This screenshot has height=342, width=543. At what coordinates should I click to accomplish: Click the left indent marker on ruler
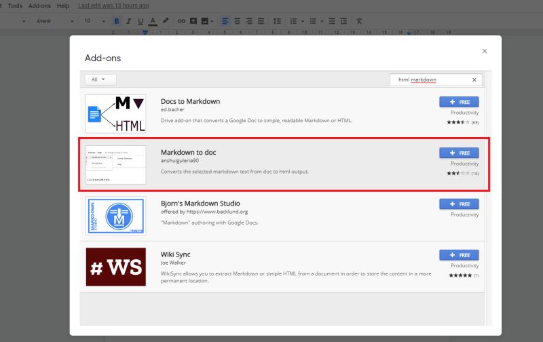pos(145,33)
